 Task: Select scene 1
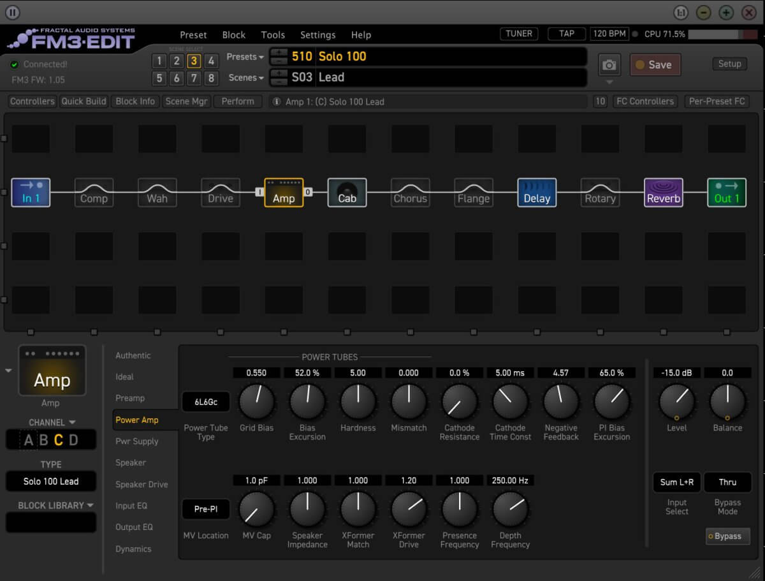(x=159, y=61)
